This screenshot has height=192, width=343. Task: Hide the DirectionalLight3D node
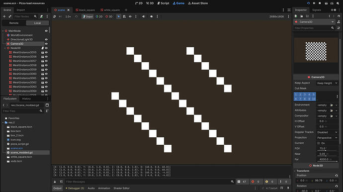coord(46,39)
